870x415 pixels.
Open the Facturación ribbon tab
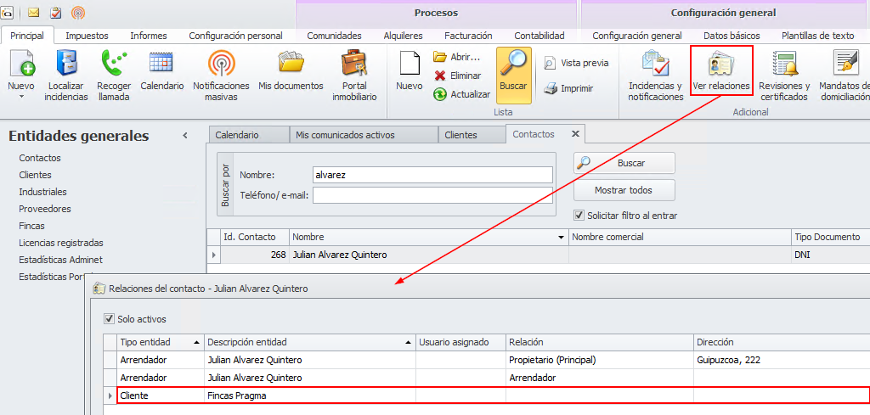pyautogui.click(x=468, y=36)
